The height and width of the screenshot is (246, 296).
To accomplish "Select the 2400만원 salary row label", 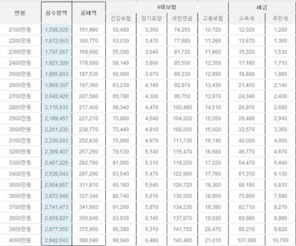I will [x=20, y=63].
